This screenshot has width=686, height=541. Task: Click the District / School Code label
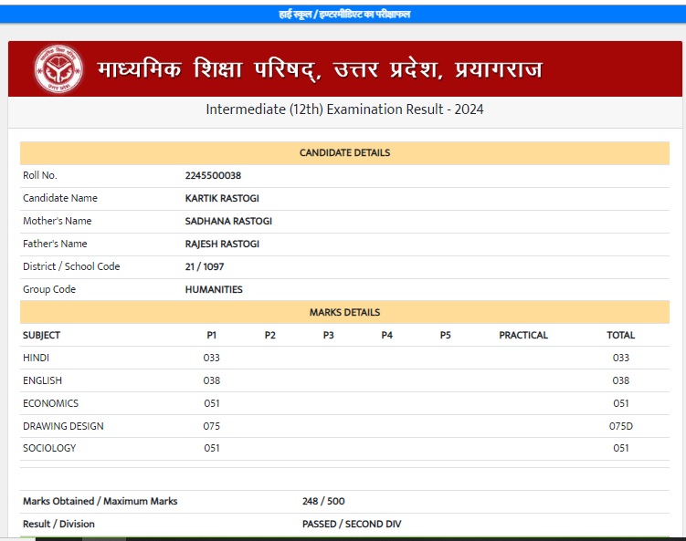click(71, 266)
